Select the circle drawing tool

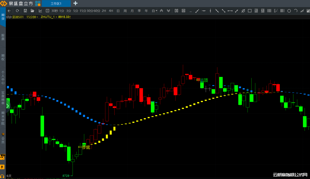(289, 11)
